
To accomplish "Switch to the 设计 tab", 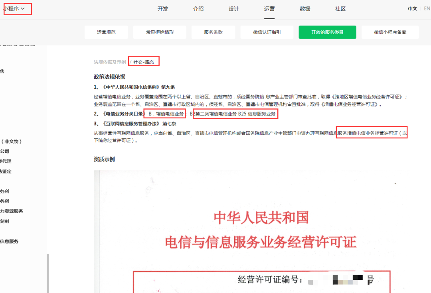I will click(x=233, y=9).
